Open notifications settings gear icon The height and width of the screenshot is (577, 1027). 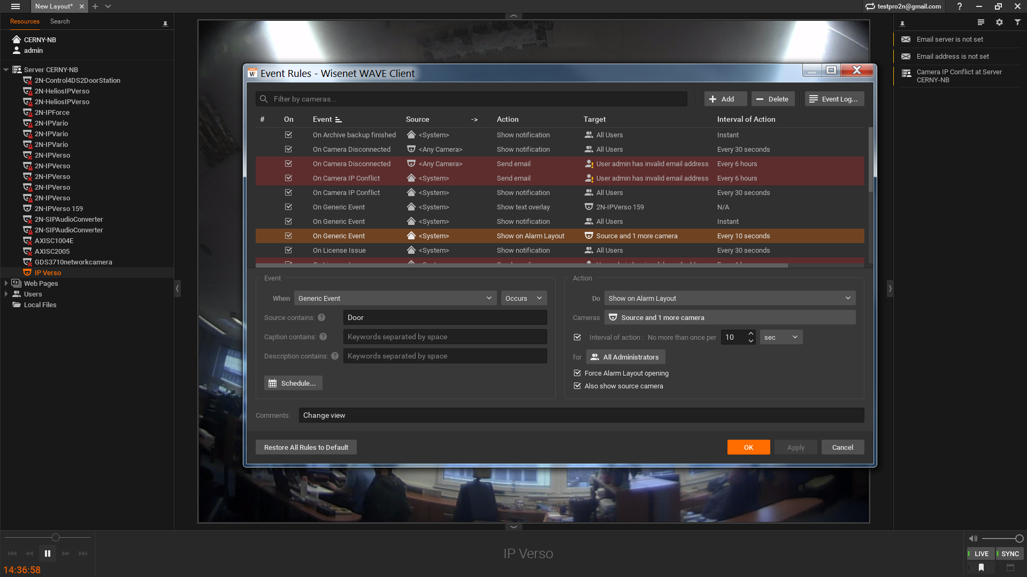tap(999, 22)
